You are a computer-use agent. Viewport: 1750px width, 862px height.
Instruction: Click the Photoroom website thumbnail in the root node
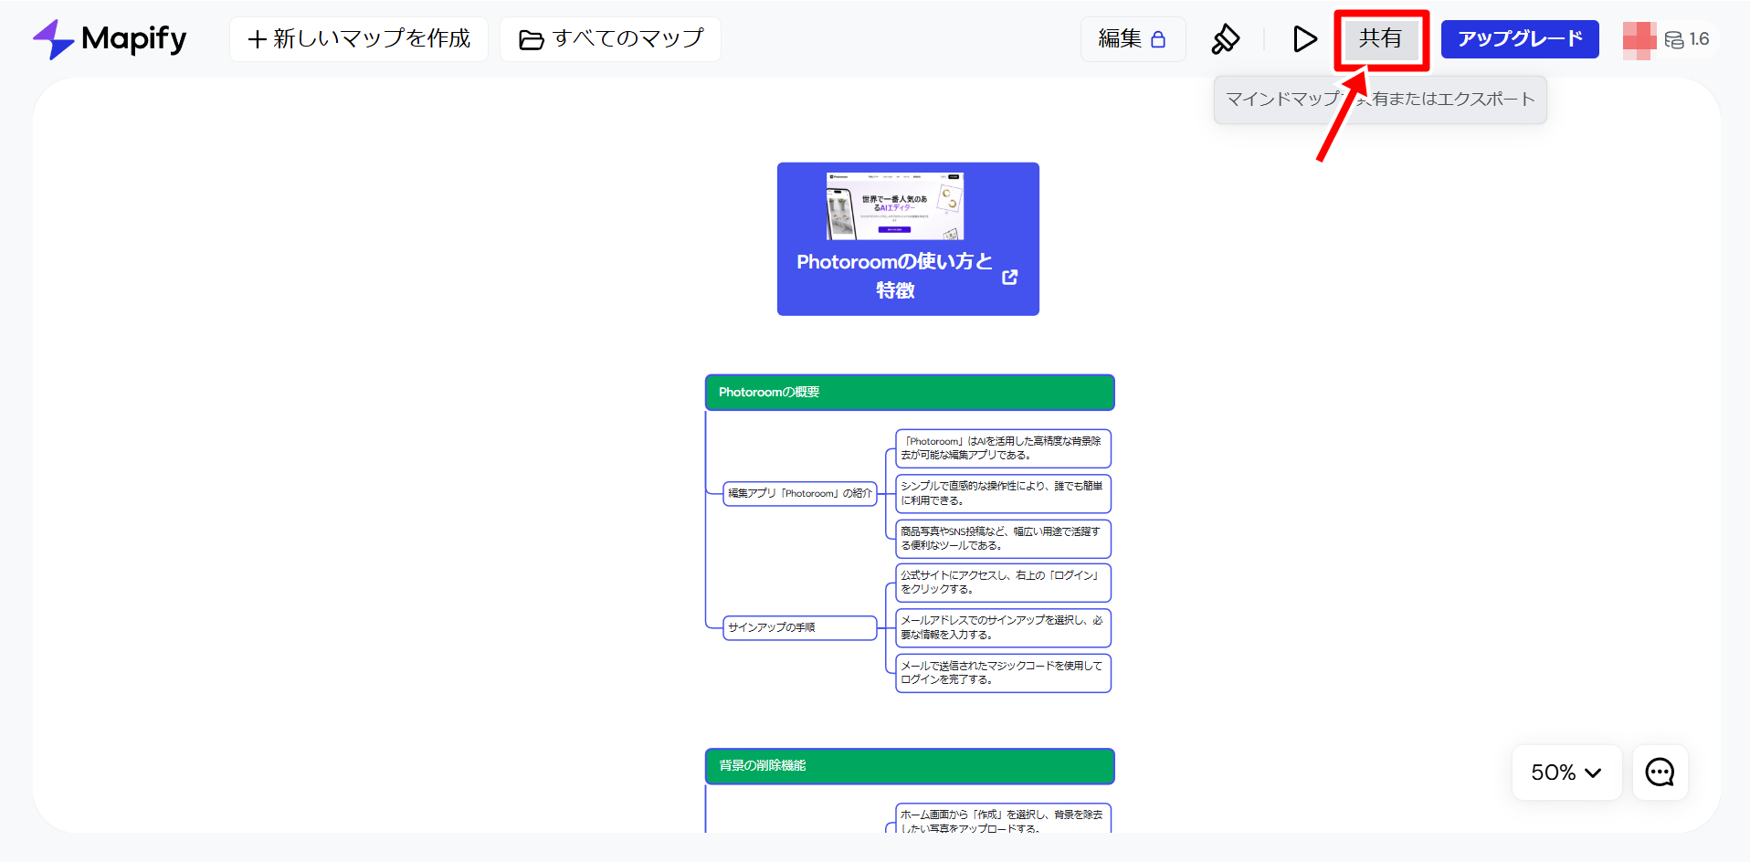click(x=895, y=206)
